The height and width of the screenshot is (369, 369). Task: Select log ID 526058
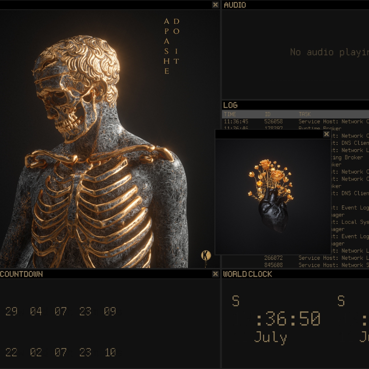coord(273,121)
